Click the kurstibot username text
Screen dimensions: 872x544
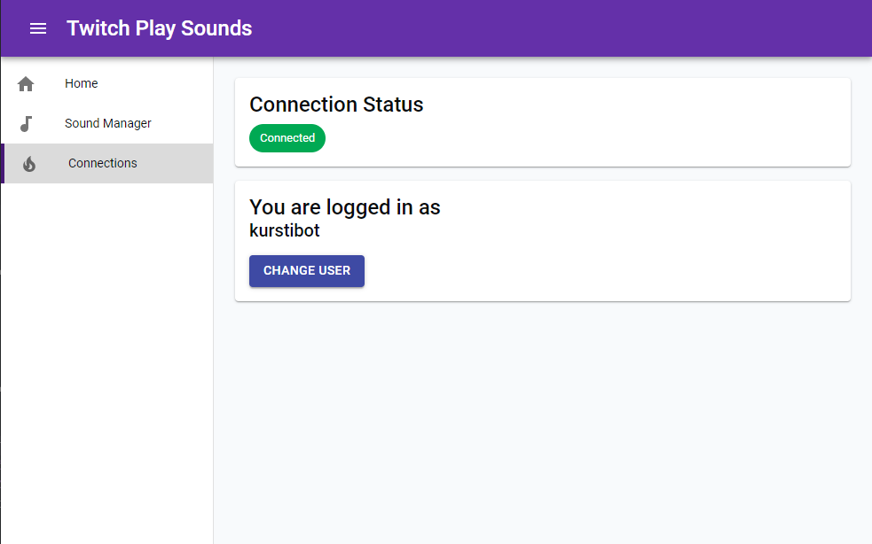pyautogui.click(x=284, y=230)
